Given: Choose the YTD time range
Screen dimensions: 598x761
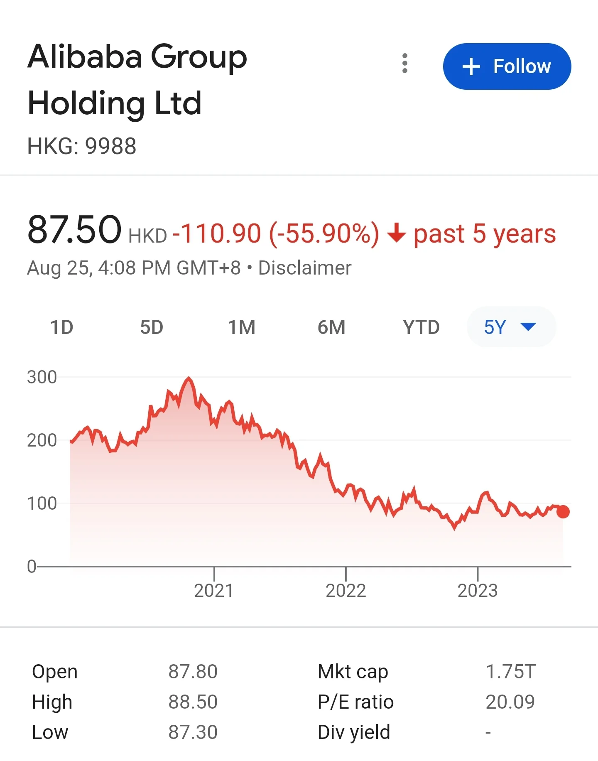Looking at the screenshot, I should [421, 327].
